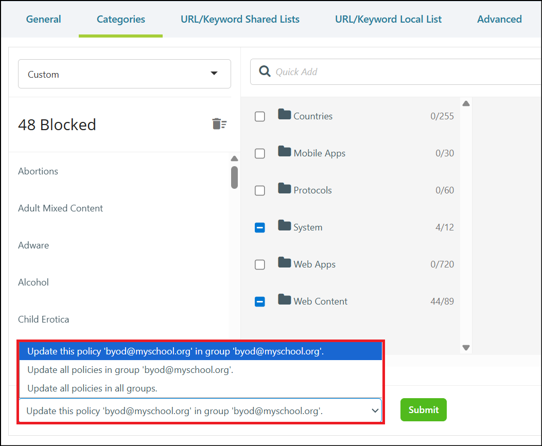Toggle the System partial-selection checkbox
The height and width of the screenshot is (446, 542).
[260, 228]
